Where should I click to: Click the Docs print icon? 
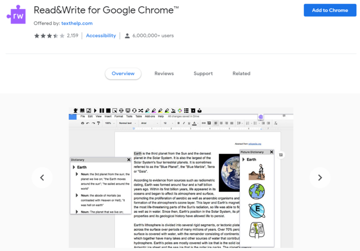83,123
